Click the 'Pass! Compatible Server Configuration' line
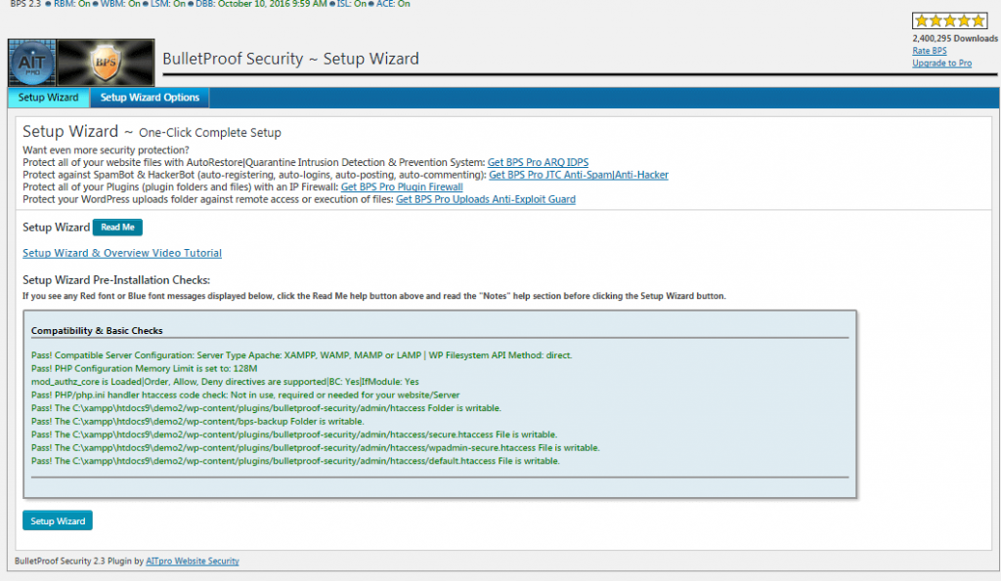 tap(301, 355)
